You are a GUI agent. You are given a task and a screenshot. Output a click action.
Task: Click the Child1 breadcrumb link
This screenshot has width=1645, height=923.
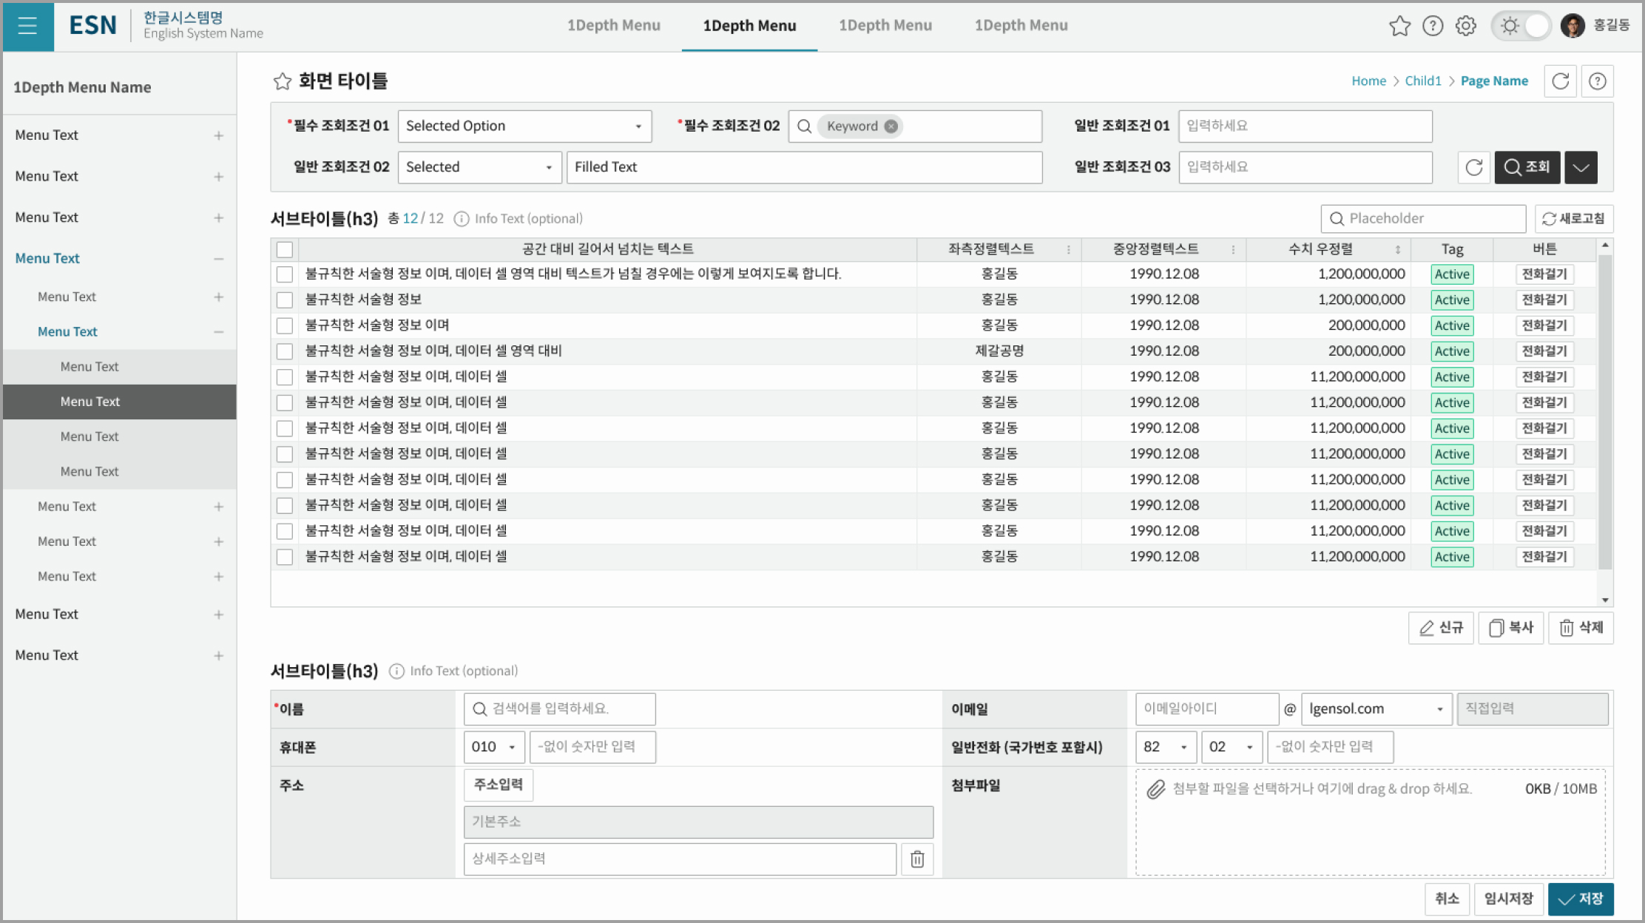coord(1422,81)
